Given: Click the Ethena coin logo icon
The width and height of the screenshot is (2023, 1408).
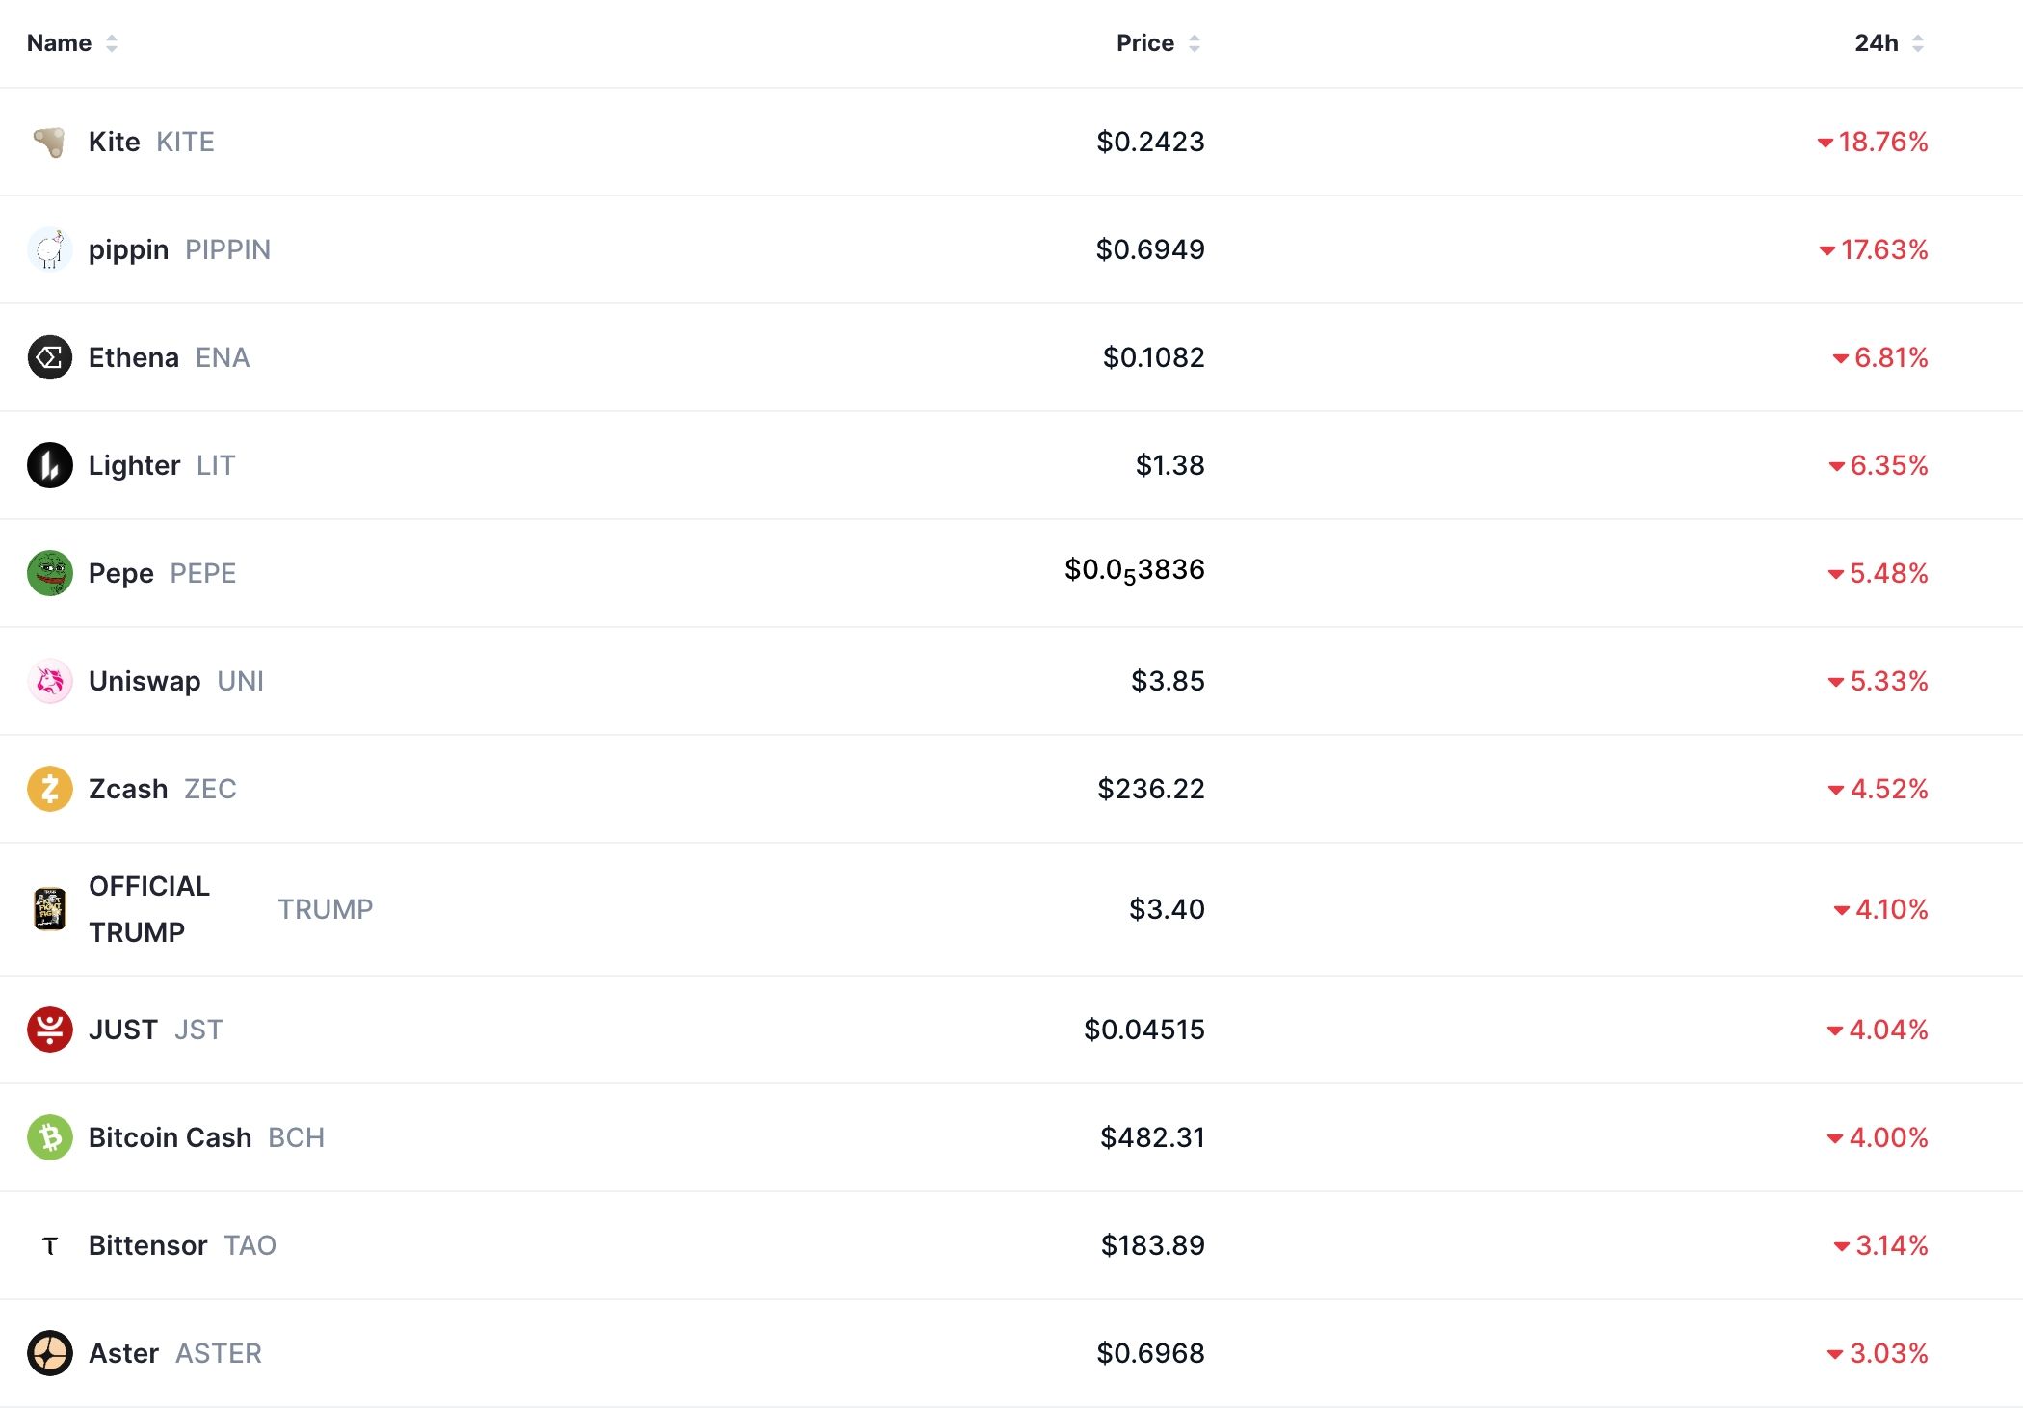Looking at the screenshot, I should 49,357.
